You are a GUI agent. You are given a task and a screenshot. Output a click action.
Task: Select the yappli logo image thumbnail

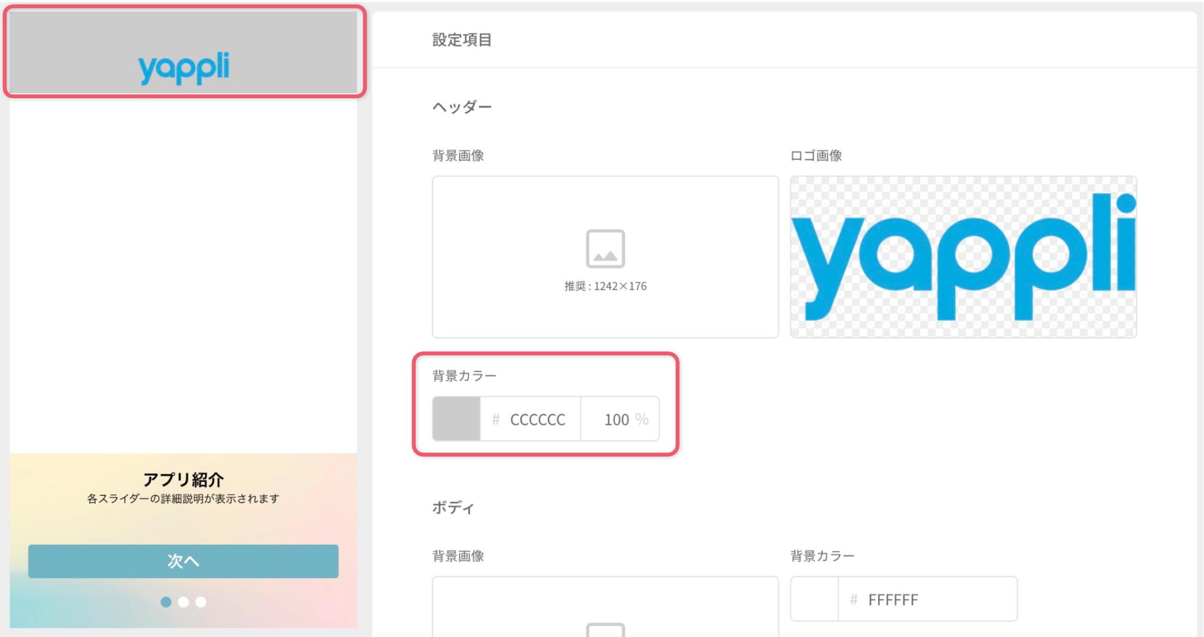(x=963, y=257)
